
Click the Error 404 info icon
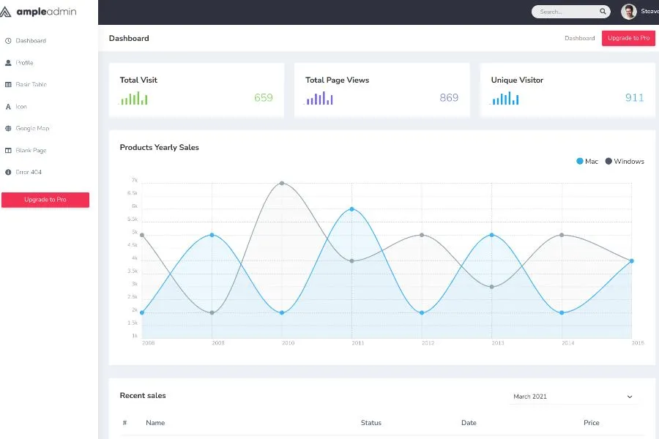pos(8,173)
